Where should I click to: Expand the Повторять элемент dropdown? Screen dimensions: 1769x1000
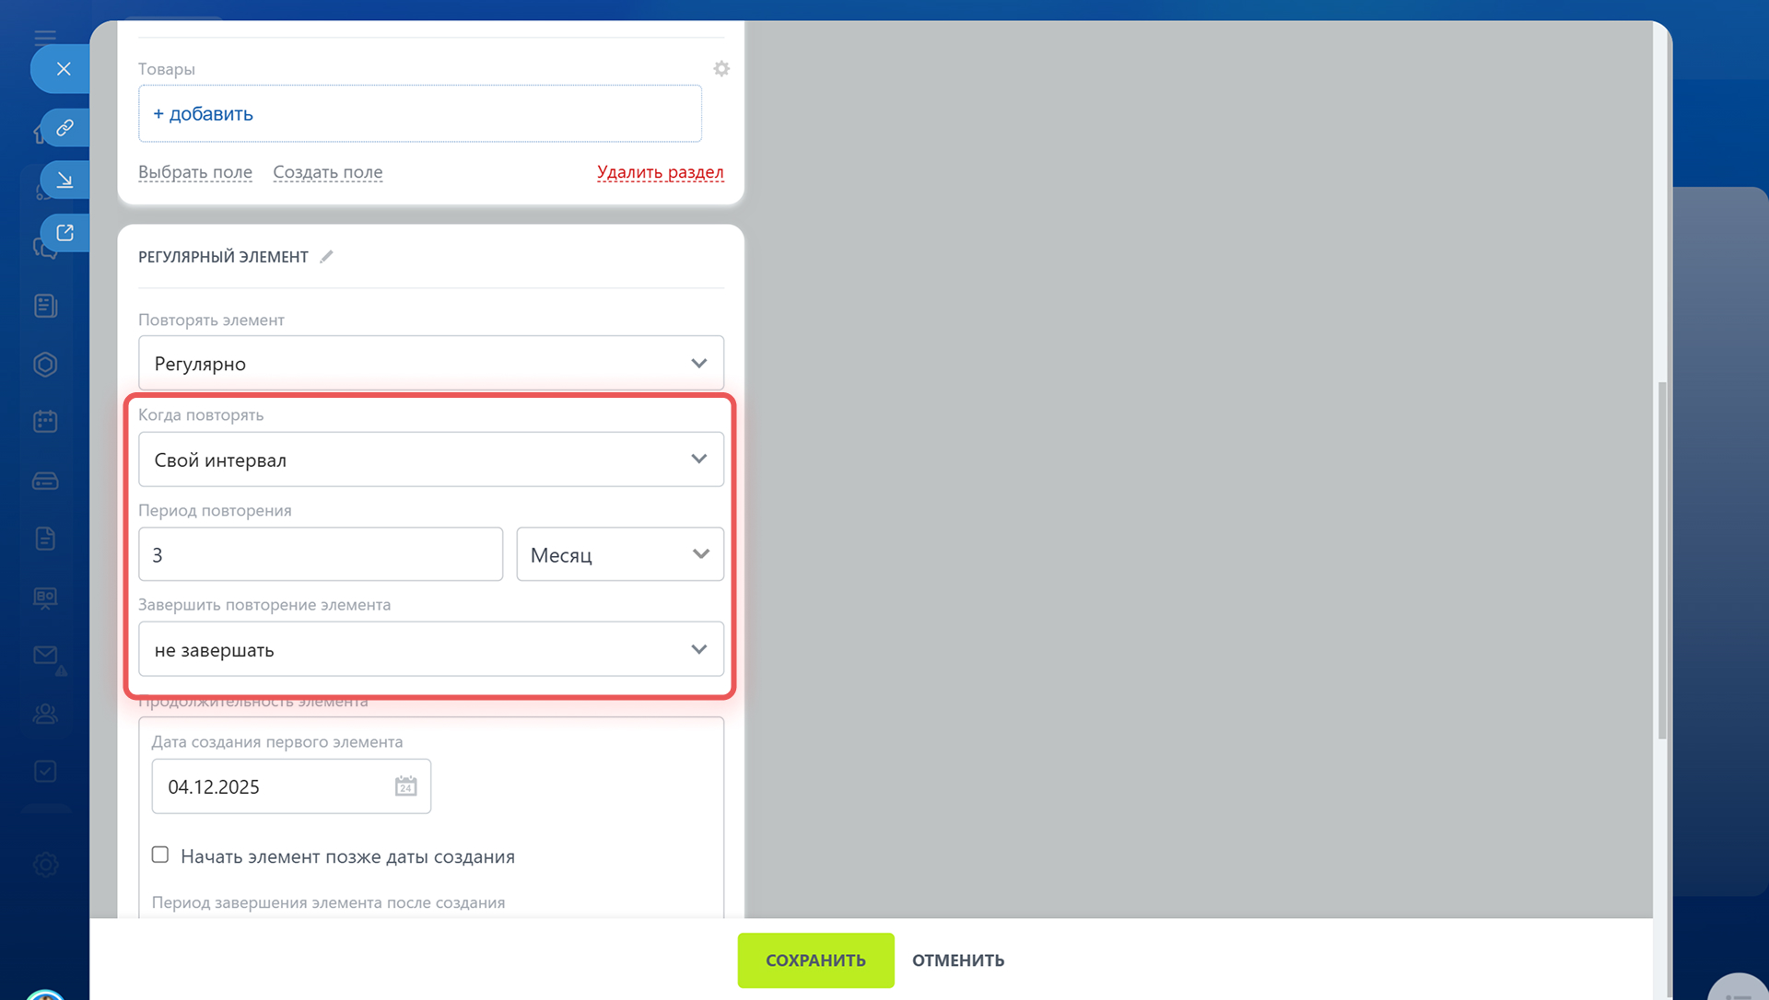[430, 364]
